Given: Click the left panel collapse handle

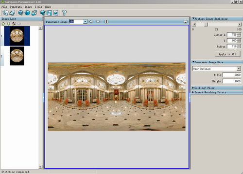Looking at the screenshot, I should [44, 98].
